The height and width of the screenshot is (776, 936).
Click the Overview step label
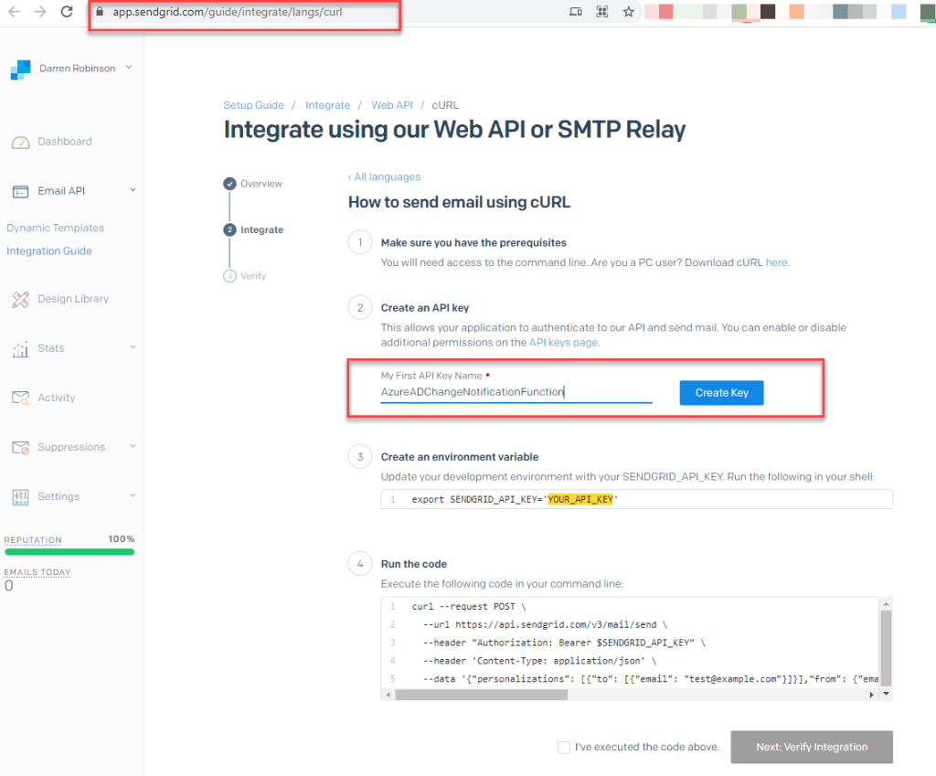click(x=261, y=184)
